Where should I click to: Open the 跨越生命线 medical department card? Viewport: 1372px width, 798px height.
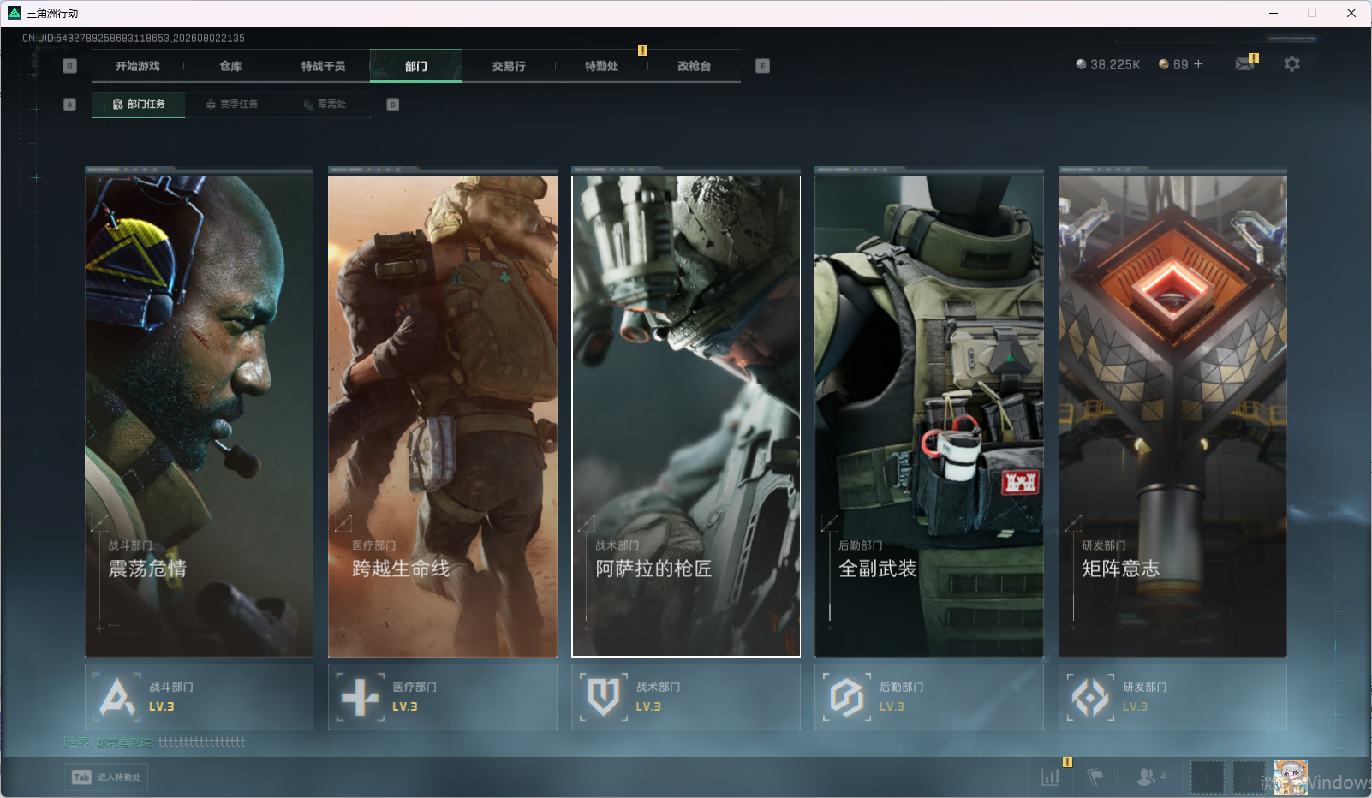443,416
